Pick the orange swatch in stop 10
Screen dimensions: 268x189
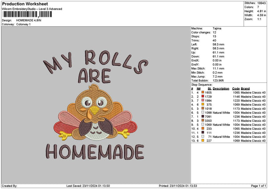pos(203,128)
